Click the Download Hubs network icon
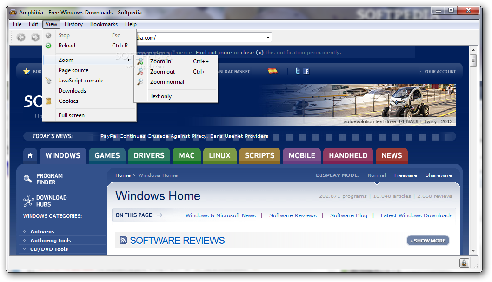Screen dimensions: 492x282 pos(28,201)
